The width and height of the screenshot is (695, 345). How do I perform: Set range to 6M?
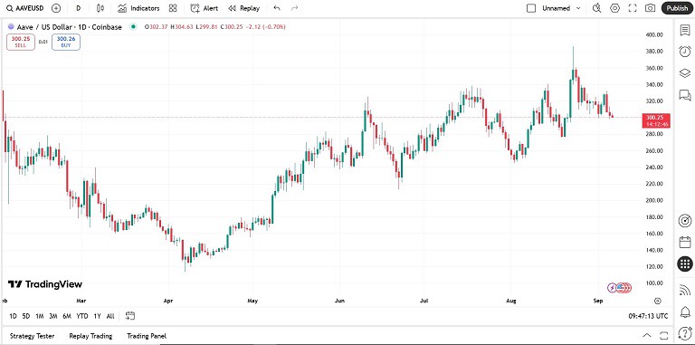point(67,316)
